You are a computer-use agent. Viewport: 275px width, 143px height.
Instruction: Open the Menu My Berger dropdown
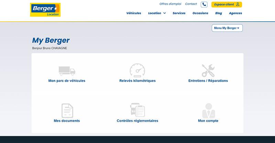coord(227,28)
